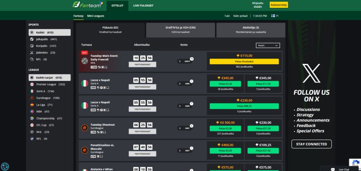Image resolution: width=361 pixels, height=171 pixels.
Task: Open the FI language selector
Action: [275, 16]
